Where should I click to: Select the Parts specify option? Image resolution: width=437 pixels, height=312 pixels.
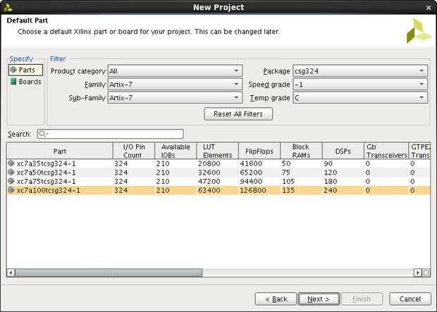[25, 70]
